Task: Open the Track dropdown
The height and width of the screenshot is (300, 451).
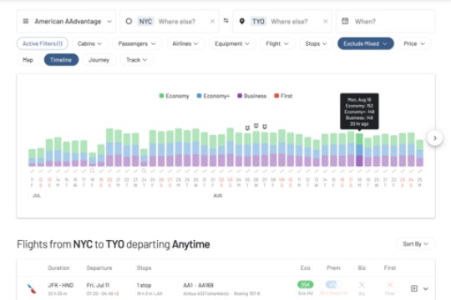Action: point(136,60)
